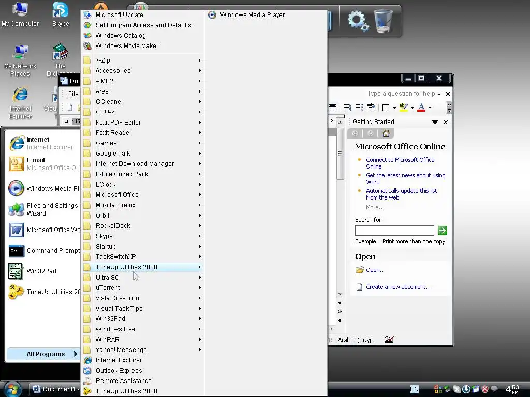Open Command Prompt
The image size is (530, 397).
[x=44, y=251]
